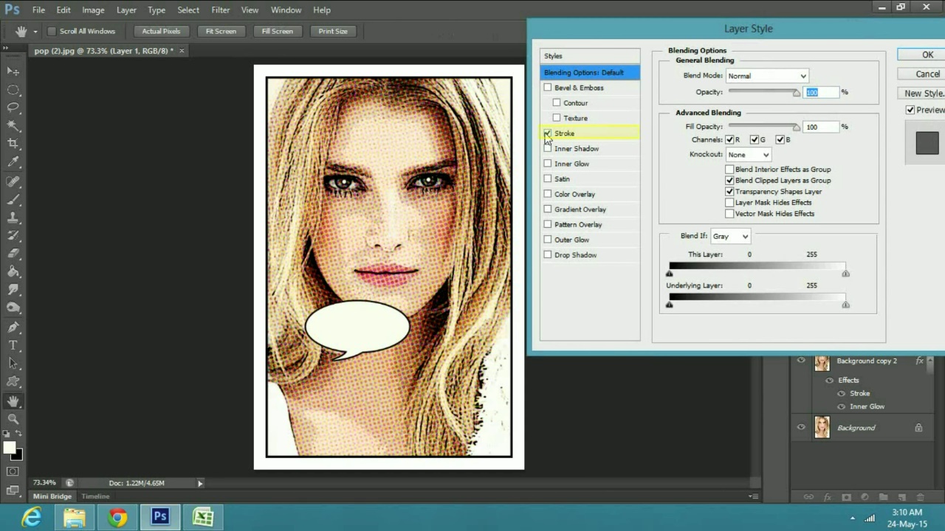945x531 pixels.
Task: Toggle the Scroll All Windows checkbox
Action: click(x=52, y=32)
